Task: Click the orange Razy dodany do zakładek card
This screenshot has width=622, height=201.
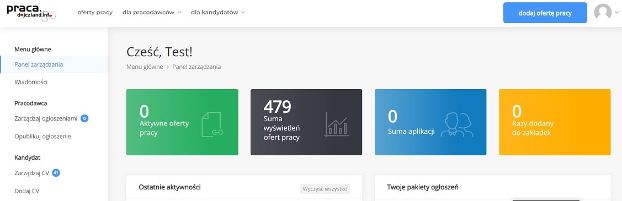Action: 555,122
